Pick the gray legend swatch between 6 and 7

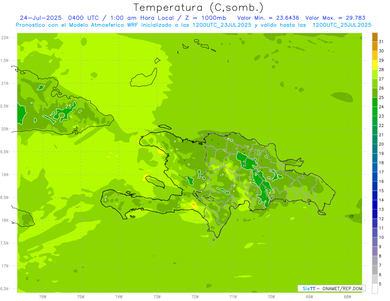coord(375,270)
